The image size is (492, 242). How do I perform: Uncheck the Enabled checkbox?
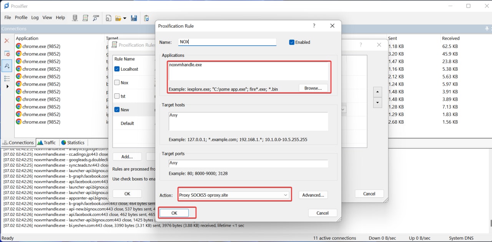coord(292,42)
